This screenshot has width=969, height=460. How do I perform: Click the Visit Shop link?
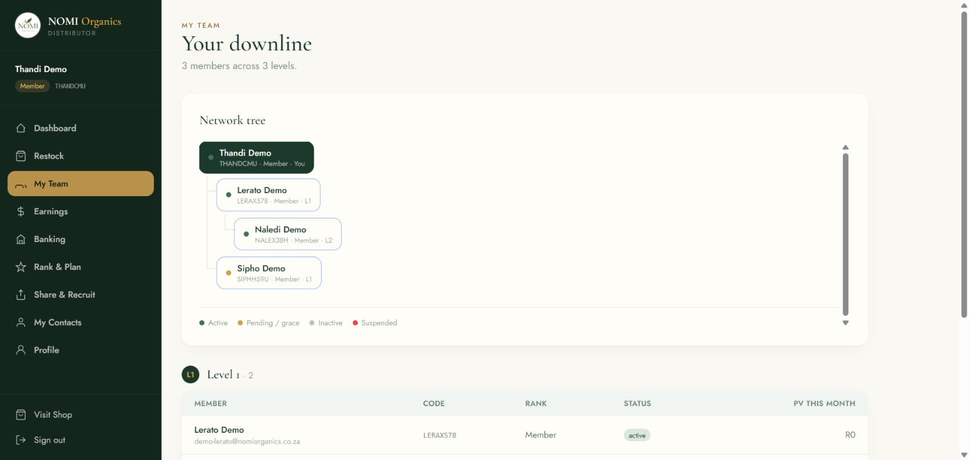click(81, 415)
